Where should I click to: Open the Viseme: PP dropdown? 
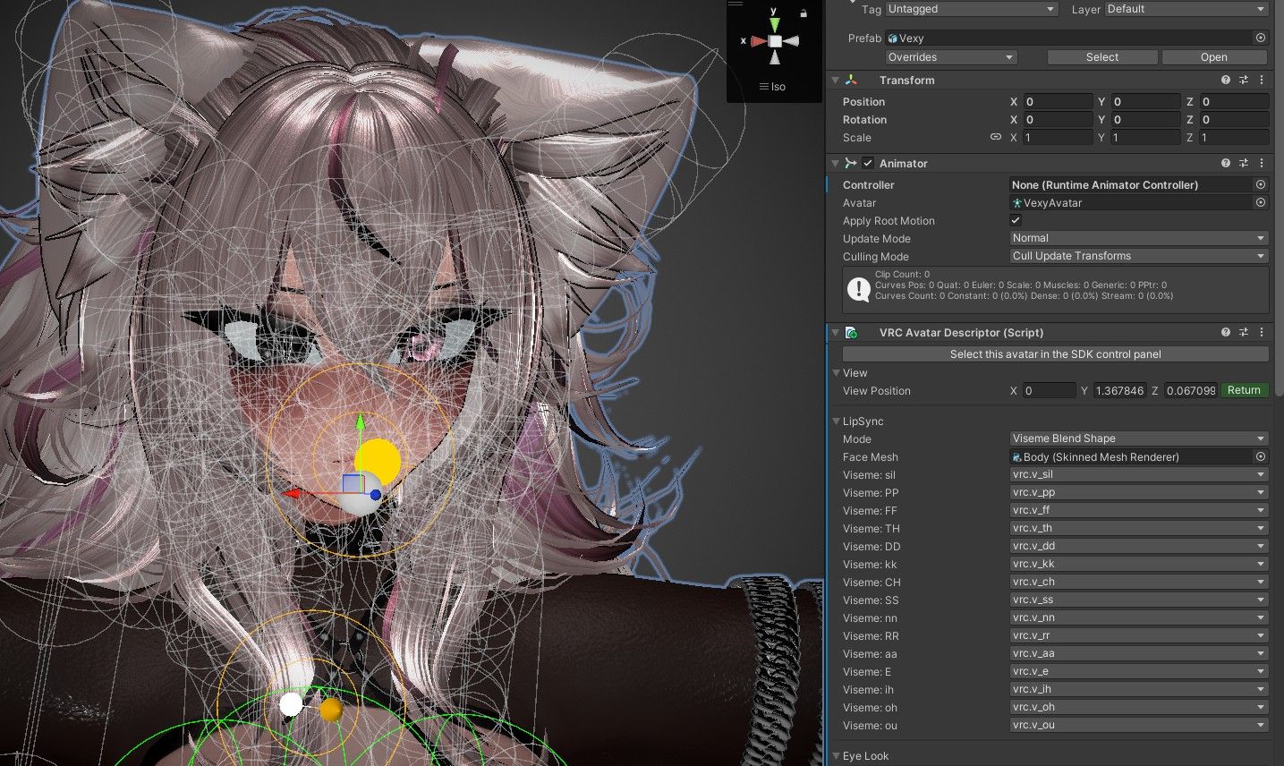pyautogui.click(x=1139, y=492)
